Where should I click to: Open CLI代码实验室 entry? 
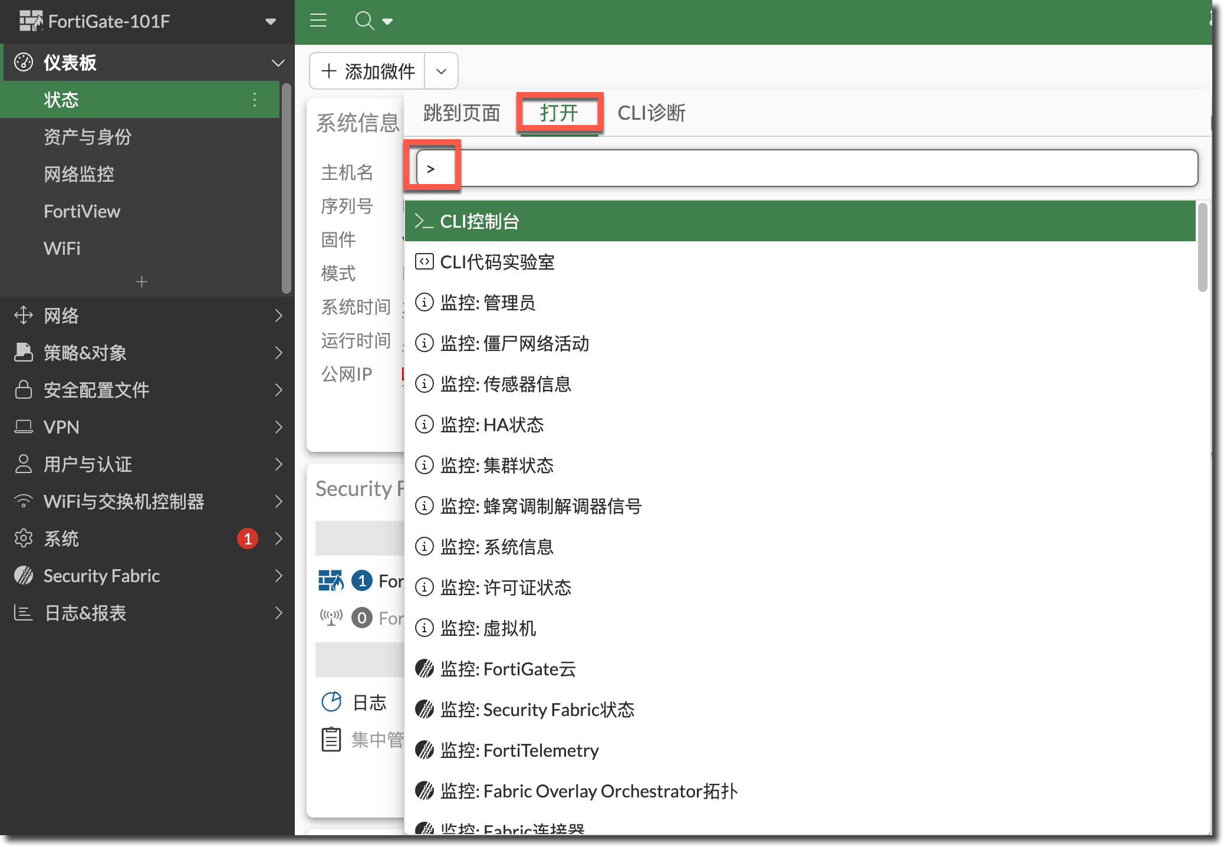pyautogui.click(x=800, y=262)
